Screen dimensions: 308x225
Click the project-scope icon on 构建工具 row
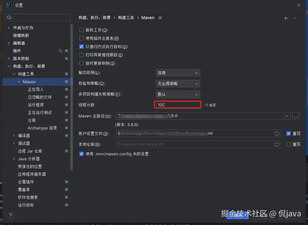point(66,74)
